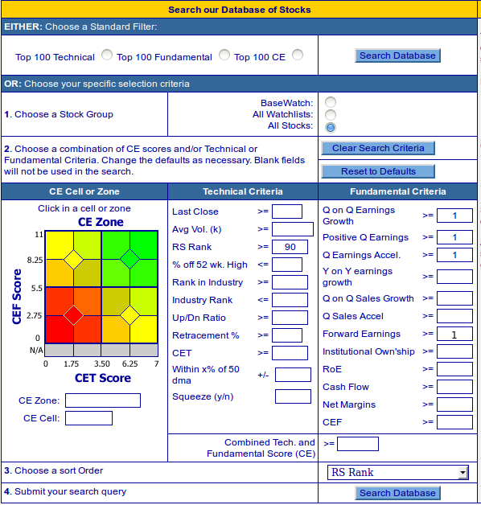Screen dimensions: 481x505
Task: Click the Net Margins input field
Action: (454, 404)
